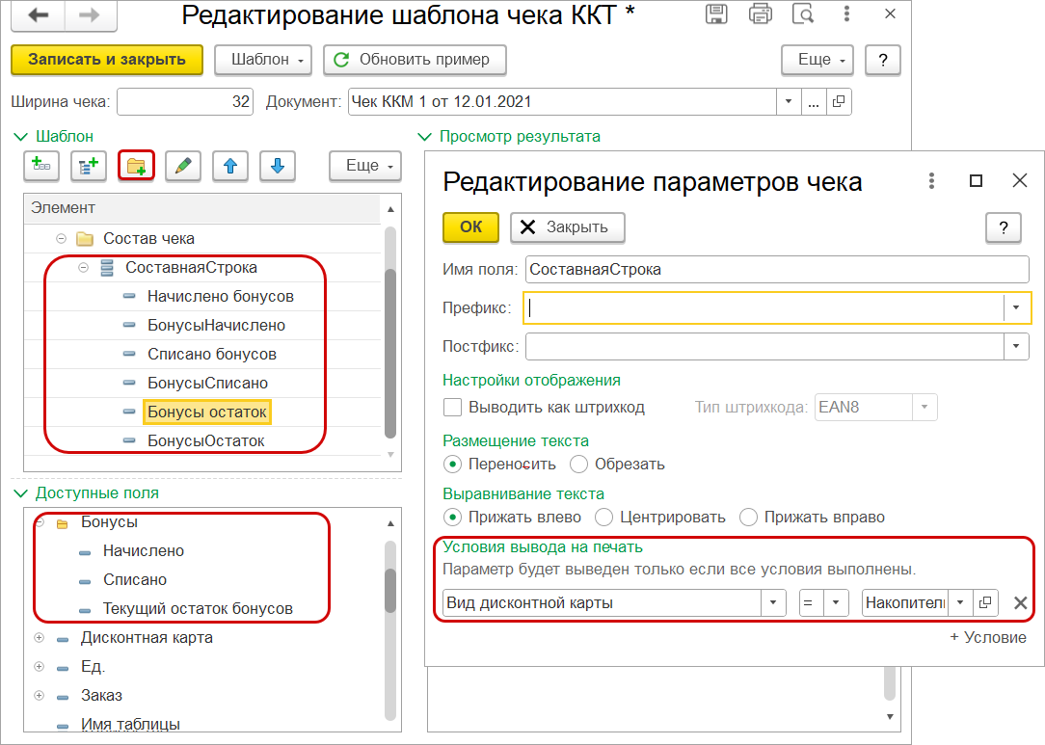Select the 'Обрезать' radio button
This screenshot has width=1045, height=745.
point(579,464)
